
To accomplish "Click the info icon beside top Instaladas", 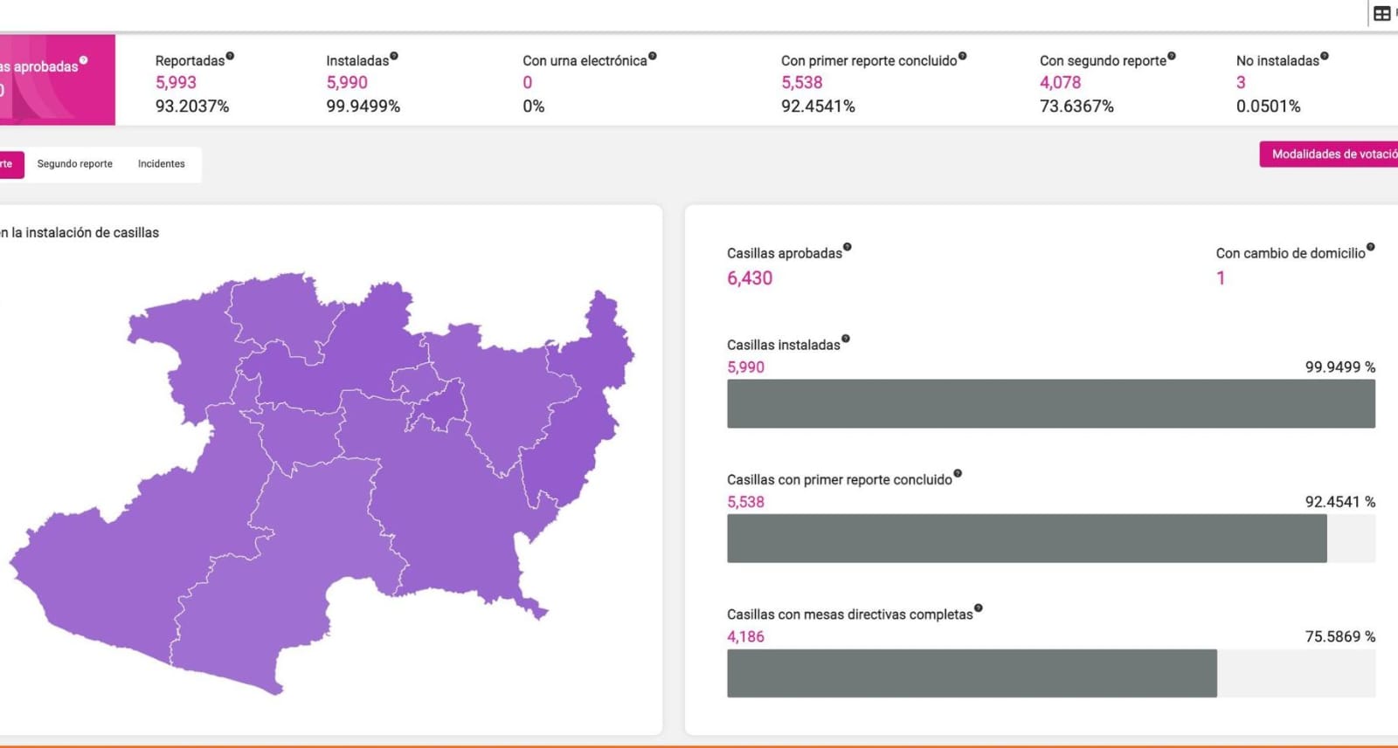I will pyautogui.click(x=394, y=56).
